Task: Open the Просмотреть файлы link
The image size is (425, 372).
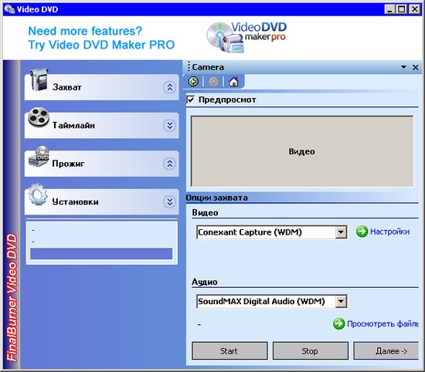Action: [382, 324]
